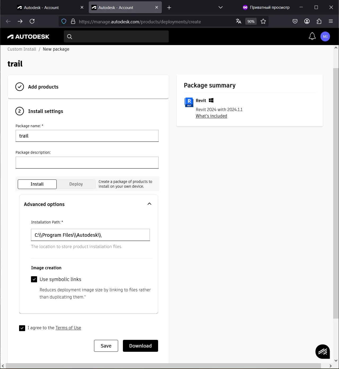The width and height of the screenshot is (339, 369).
Task: Click the Download button
Action: click(140, 346)
